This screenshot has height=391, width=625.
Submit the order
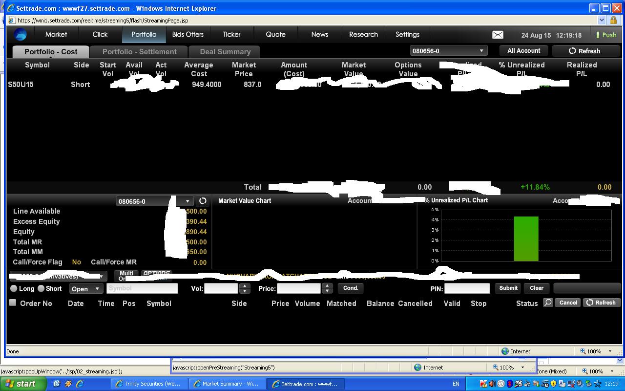(x=508, y=288)
